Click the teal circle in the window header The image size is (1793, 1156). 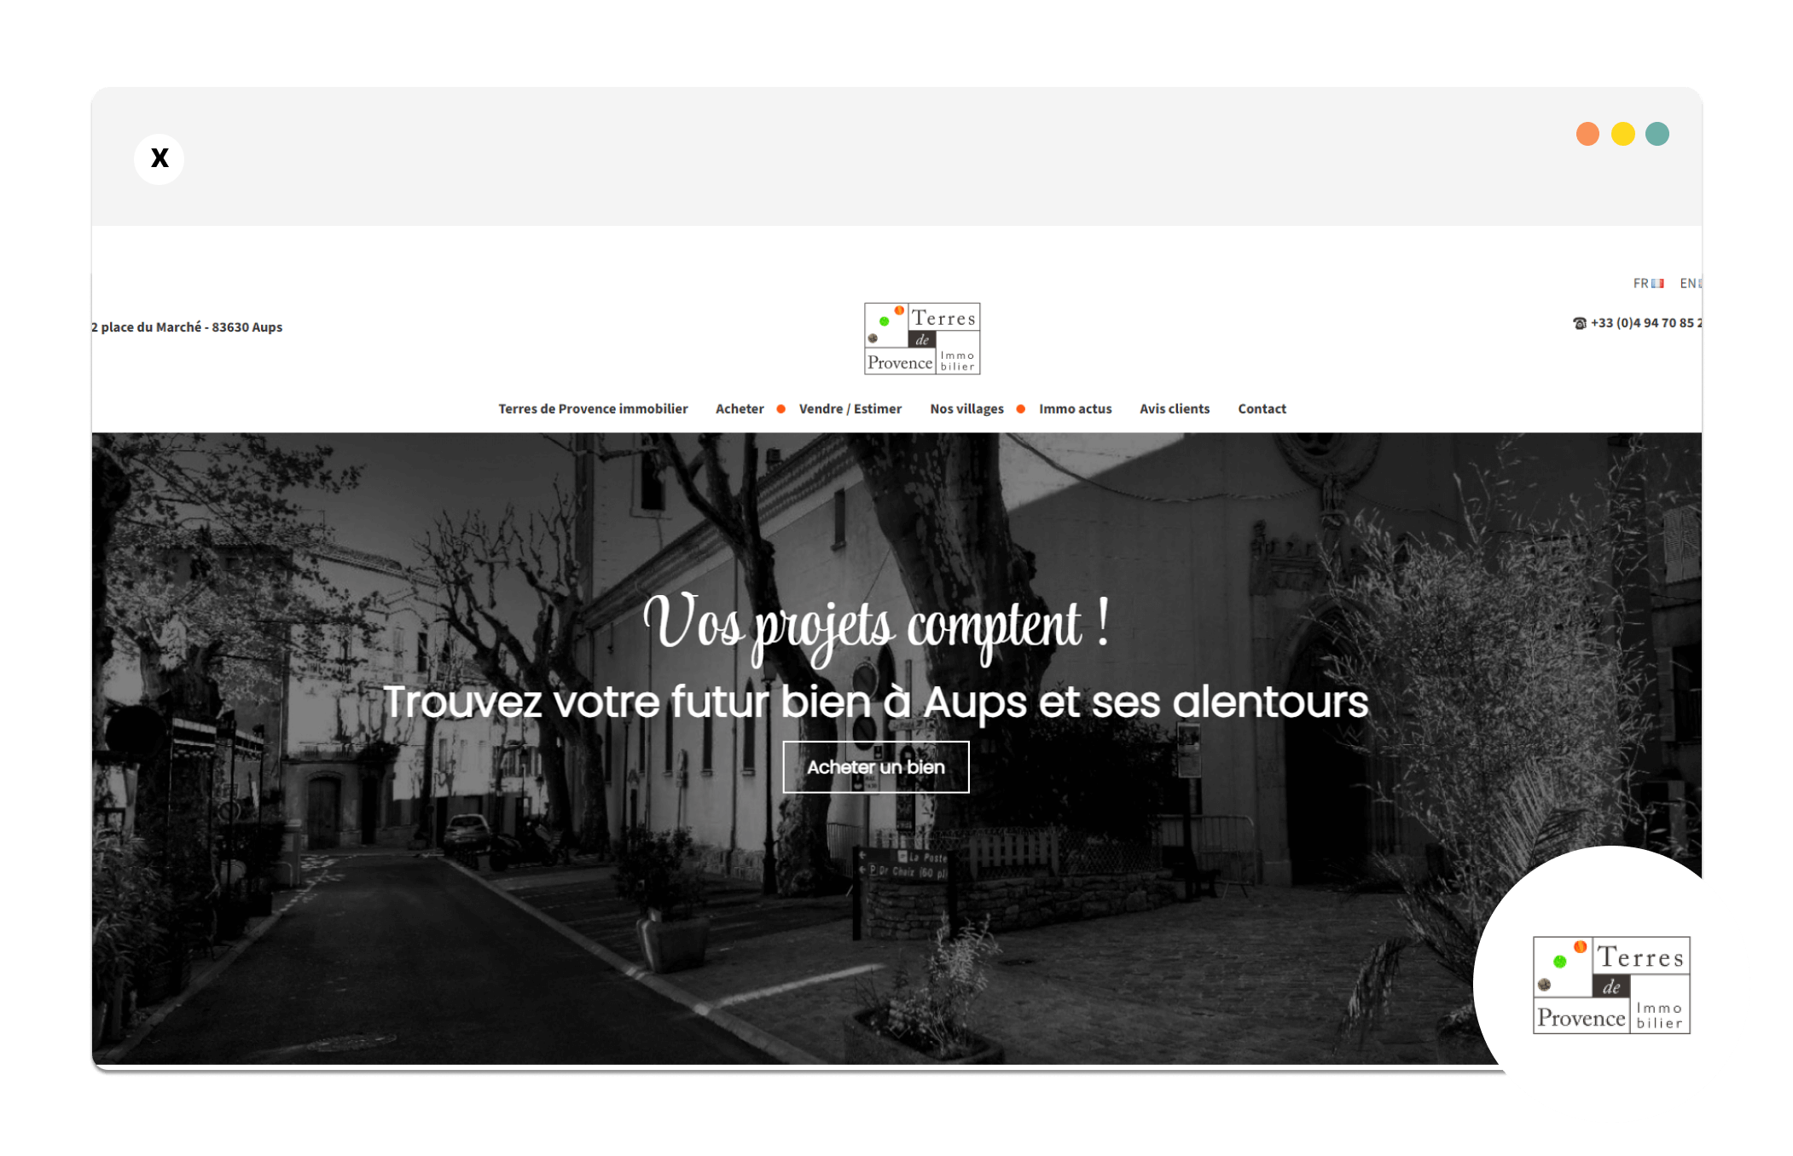(1657, 135)
